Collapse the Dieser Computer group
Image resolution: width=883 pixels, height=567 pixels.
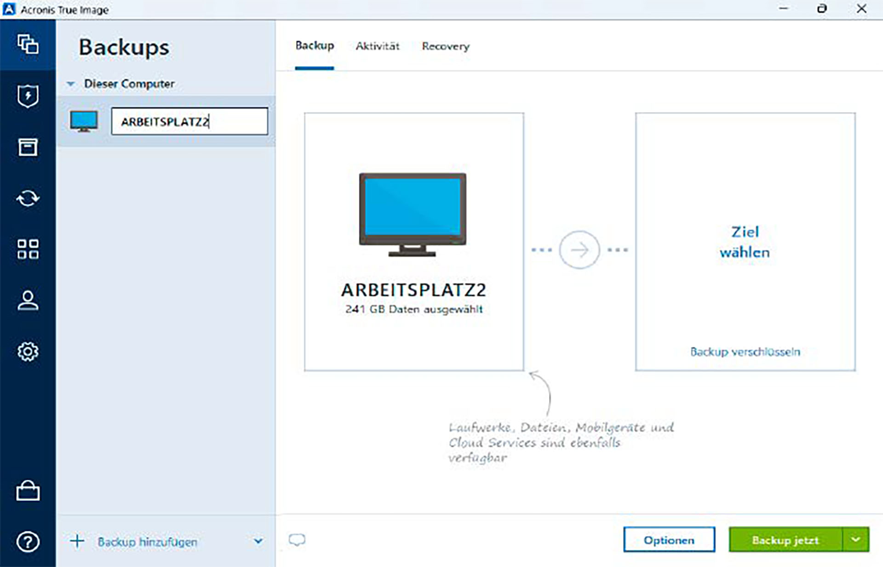click(71, 84)
